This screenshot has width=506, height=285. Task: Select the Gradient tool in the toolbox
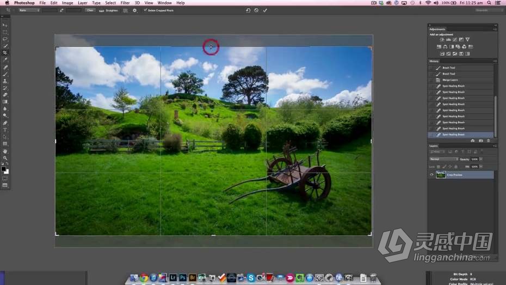tap(5, 102)
